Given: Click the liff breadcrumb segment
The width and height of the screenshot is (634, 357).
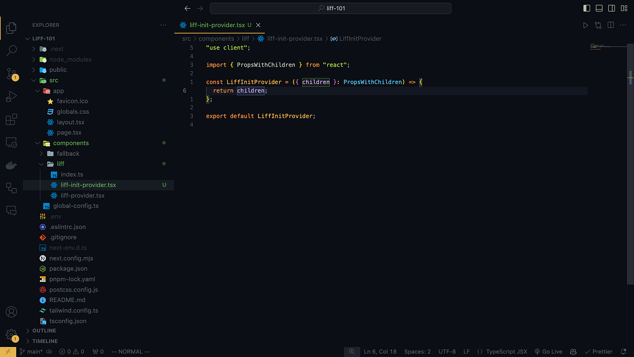Looking at the screenshot, I should click(x=245, y=39).
